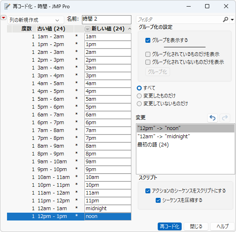Click the JMP recode window title icon

point(7,6)
